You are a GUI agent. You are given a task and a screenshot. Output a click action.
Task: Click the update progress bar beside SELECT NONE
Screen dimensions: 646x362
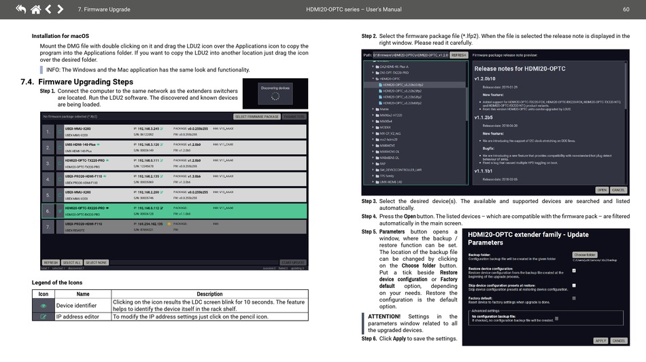pyautogui.click(x=194, y=262)
